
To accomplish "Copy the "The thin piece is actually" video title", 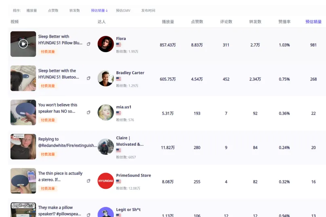I will [x=89, y=181].
